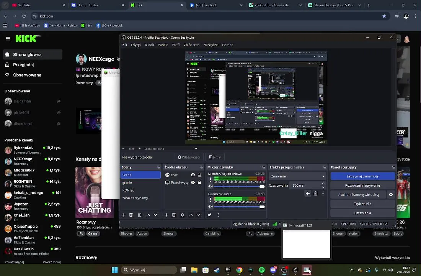Screen dimensions: 421x276
Task: Open Zbiór scen menu in OBS
Action: 191,45
